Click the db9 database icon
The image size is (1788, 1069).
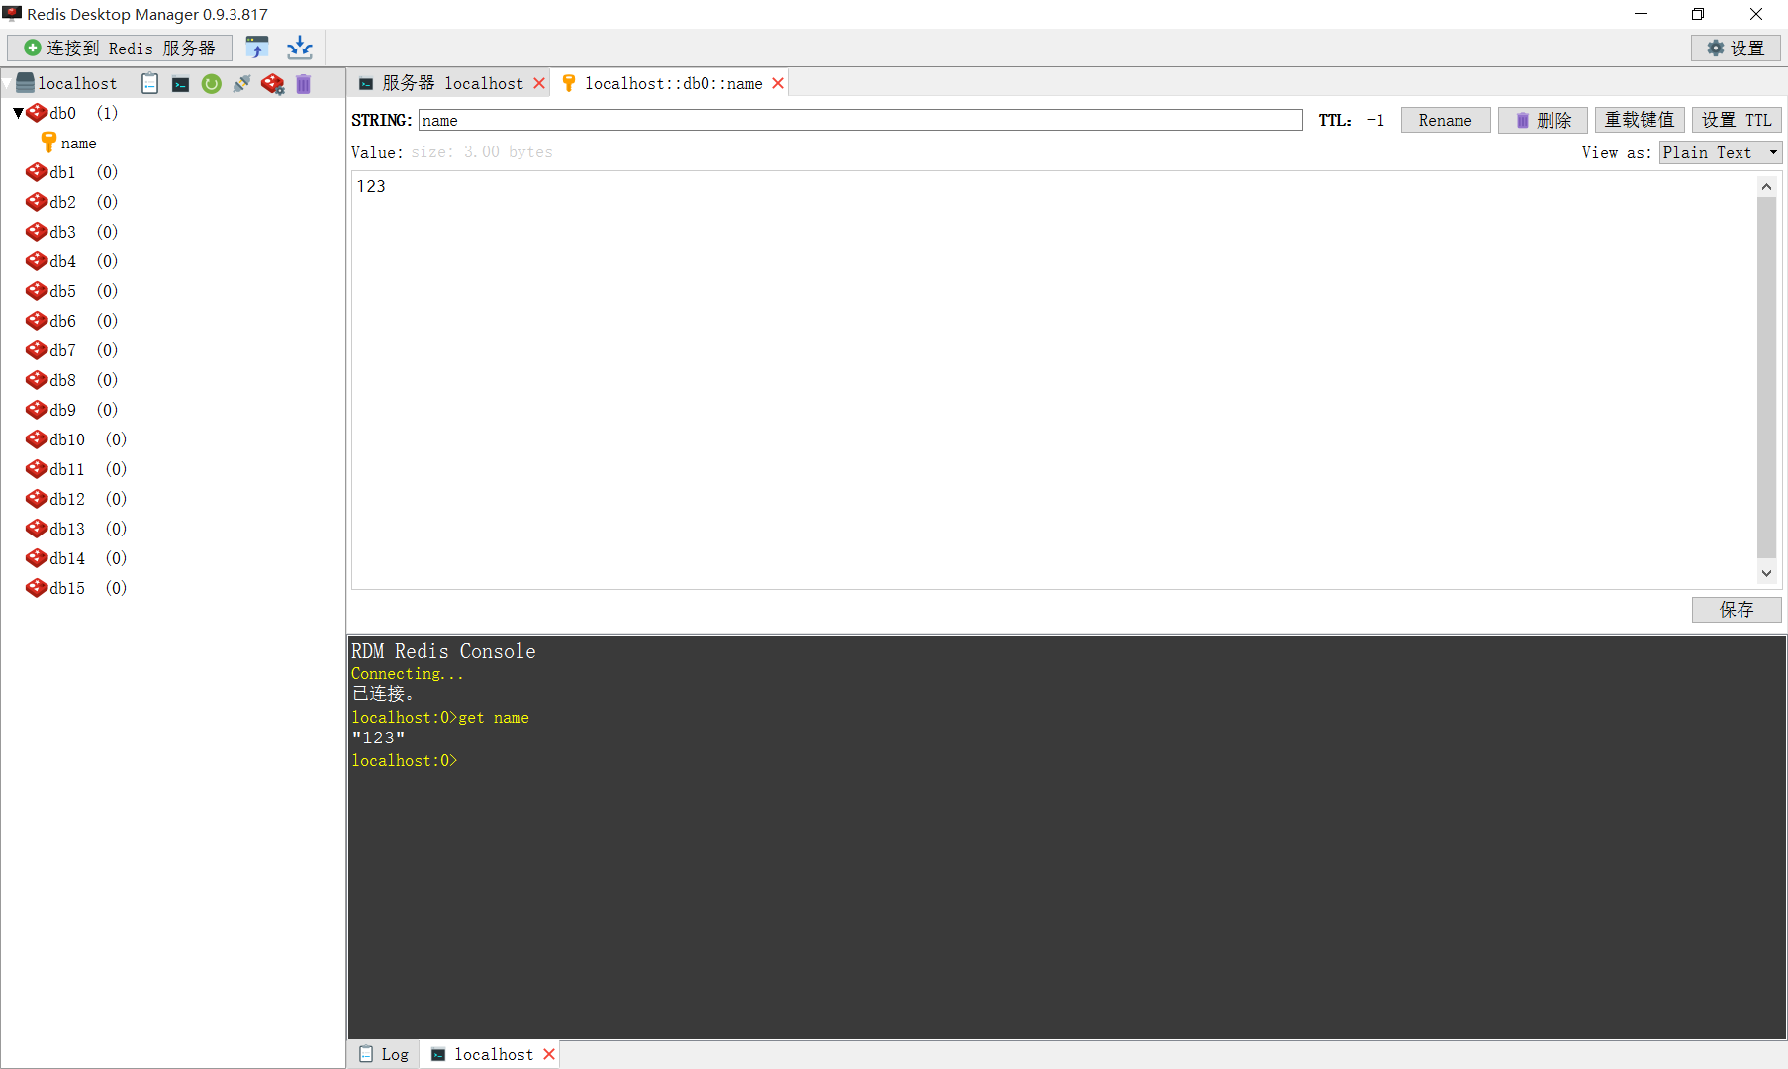point(37,410)
